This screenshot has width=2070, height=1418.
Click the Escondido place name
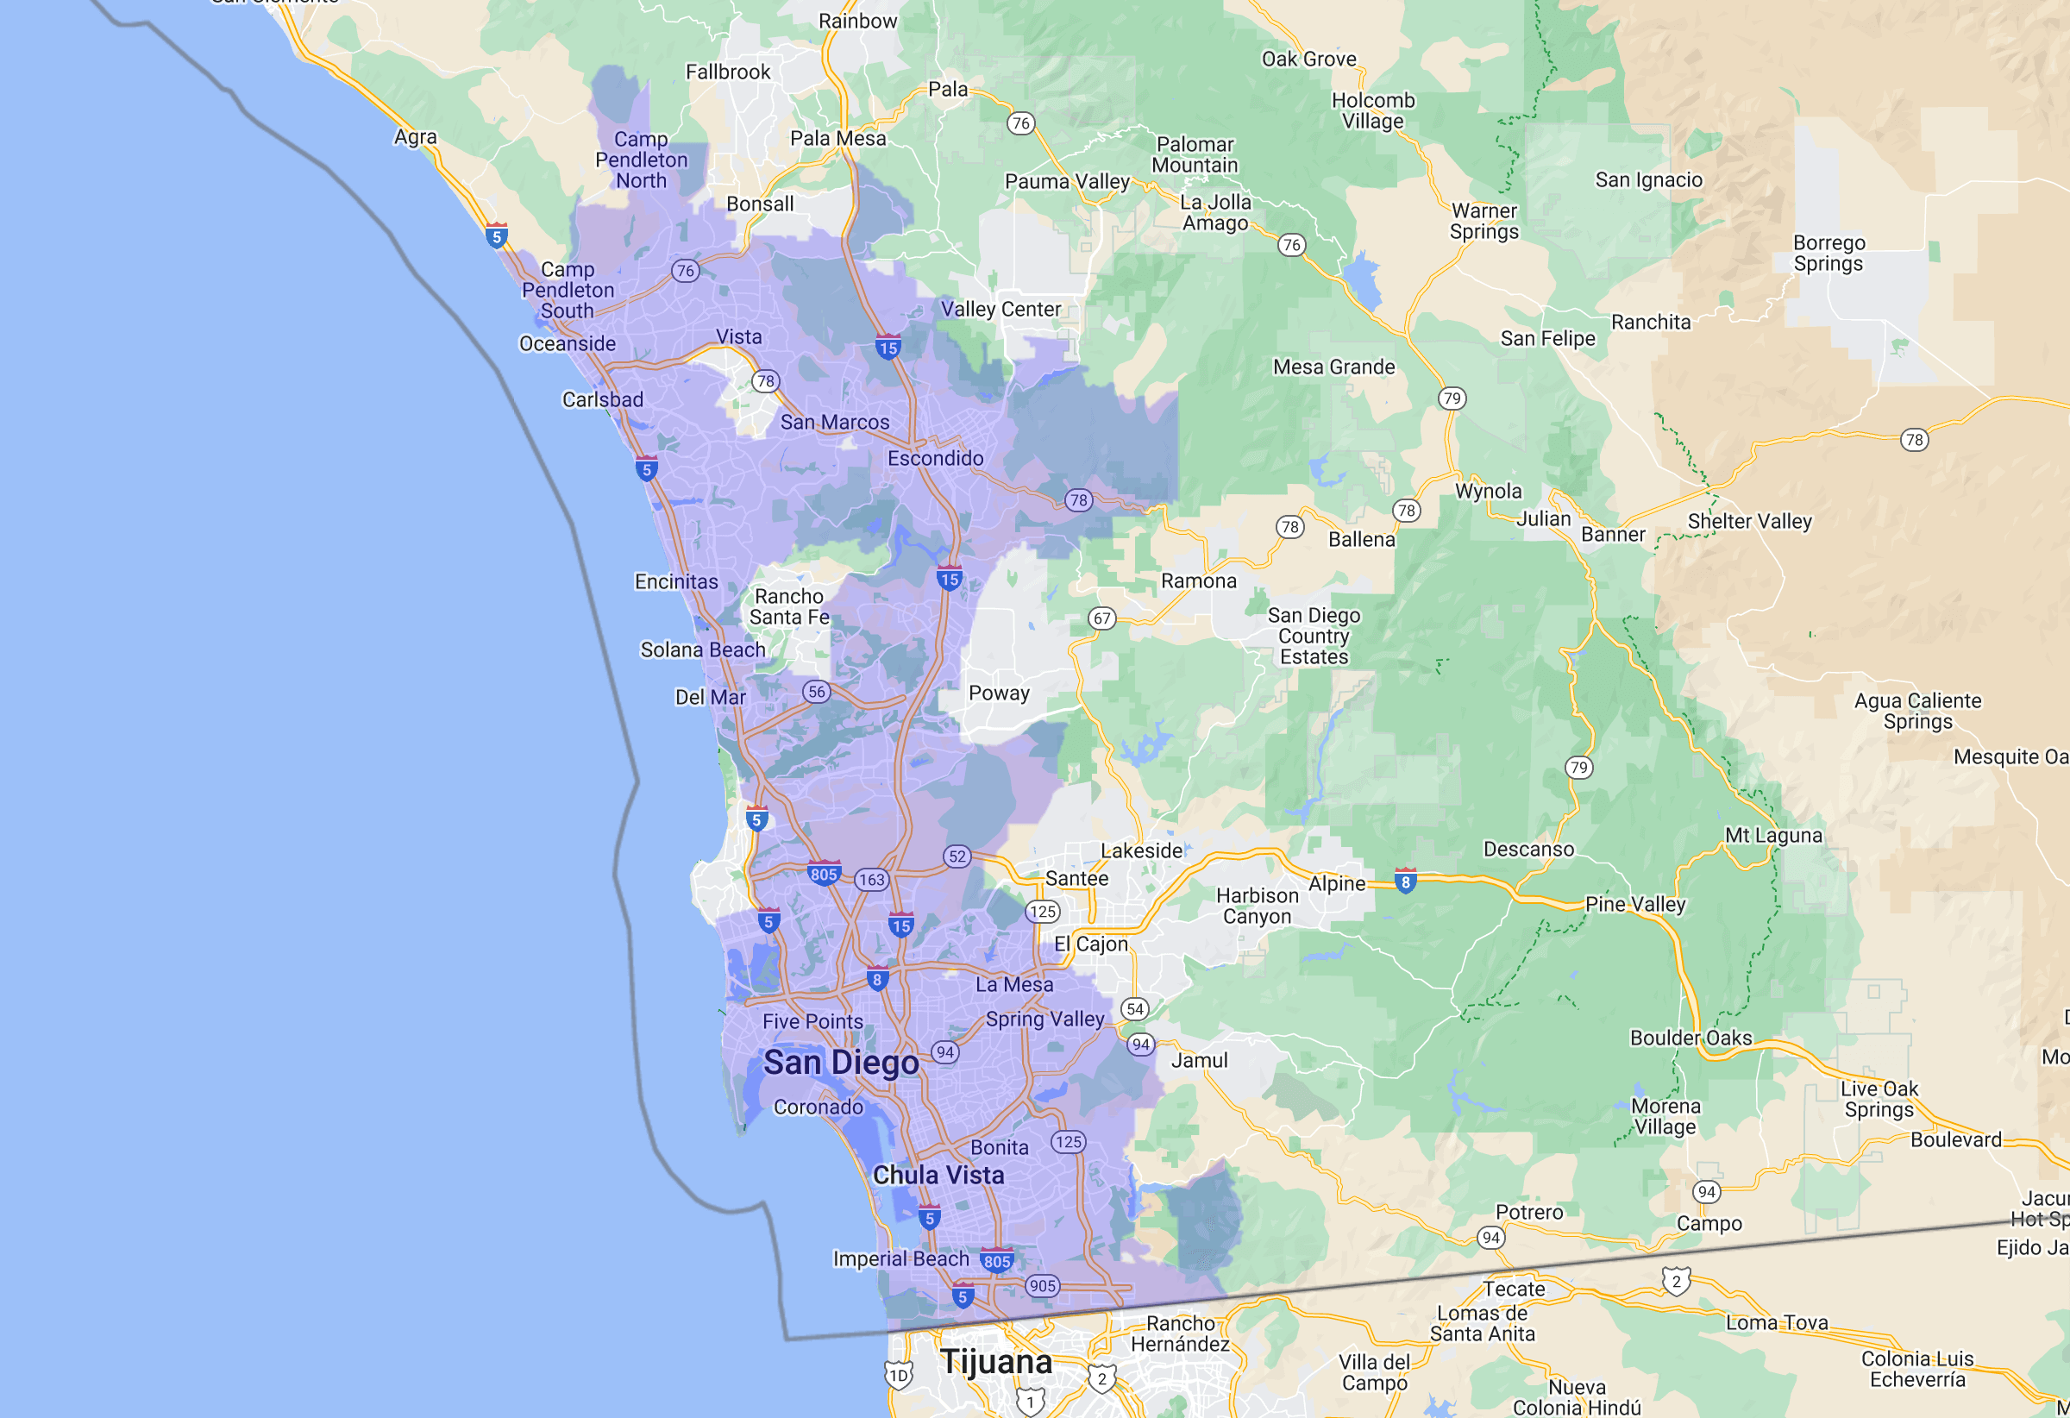935,458
